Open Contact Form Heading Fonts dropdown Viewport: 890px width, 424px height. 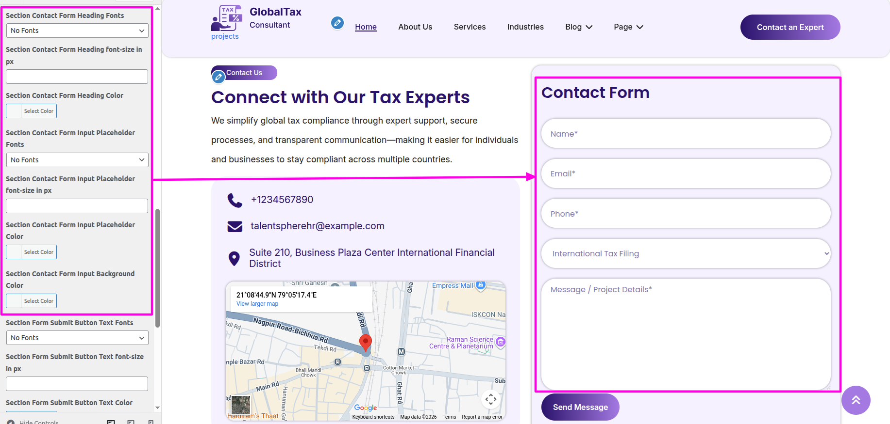coord(77,31)
